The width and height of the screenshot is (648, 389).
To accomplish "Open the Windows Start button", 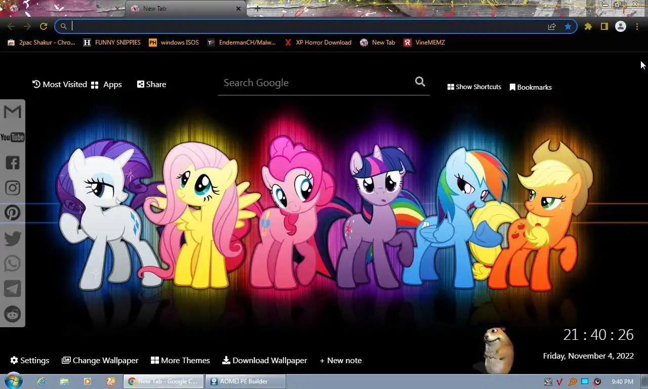I will tap(13, 381).
